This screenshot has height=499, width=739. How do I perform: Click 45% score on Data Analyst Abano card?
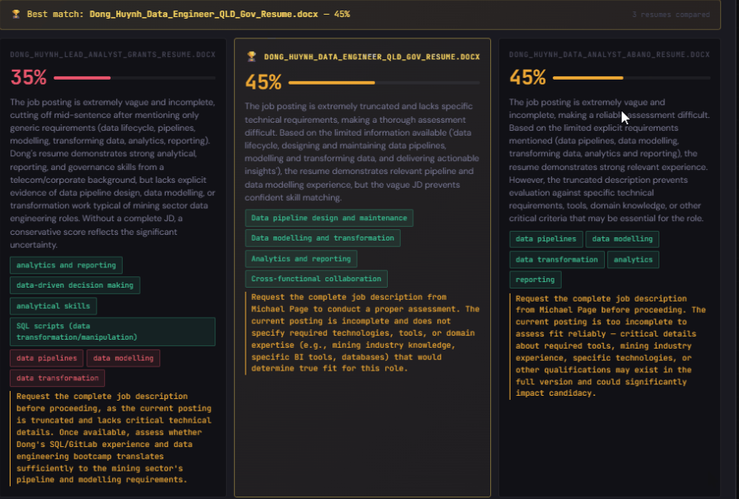tap(527, 77)
